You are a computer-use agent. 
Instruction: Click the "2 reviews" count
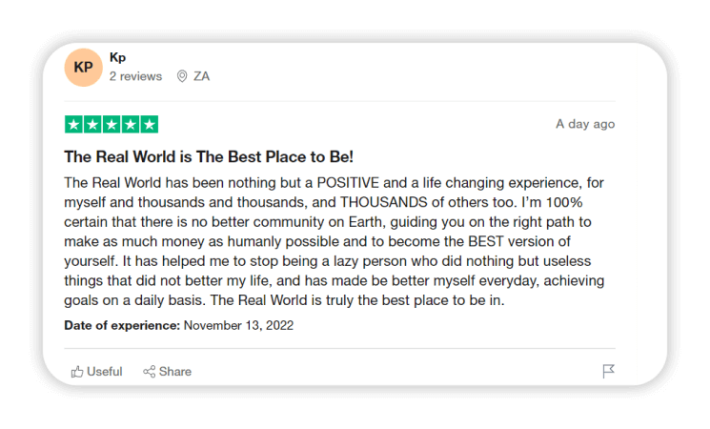(135, 76)
